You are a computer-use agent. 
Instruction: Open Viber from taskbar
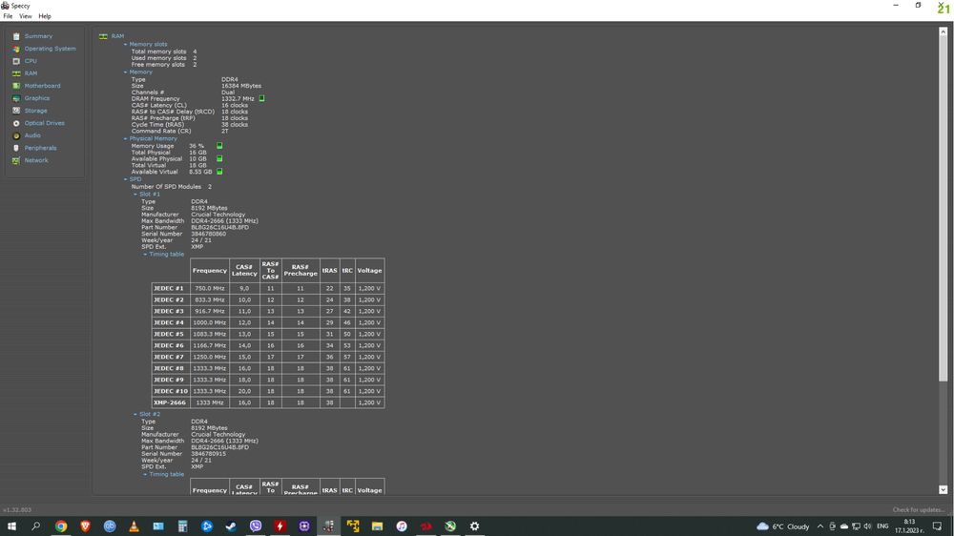[256, 526]
